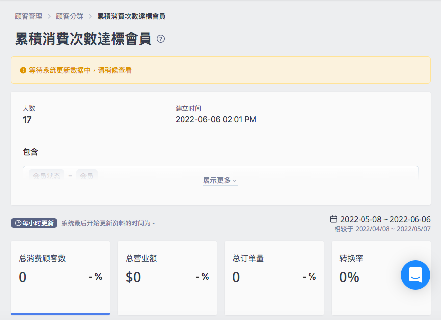
Task: Click the 0% value in 转换率 card
Action: (349, 277)
